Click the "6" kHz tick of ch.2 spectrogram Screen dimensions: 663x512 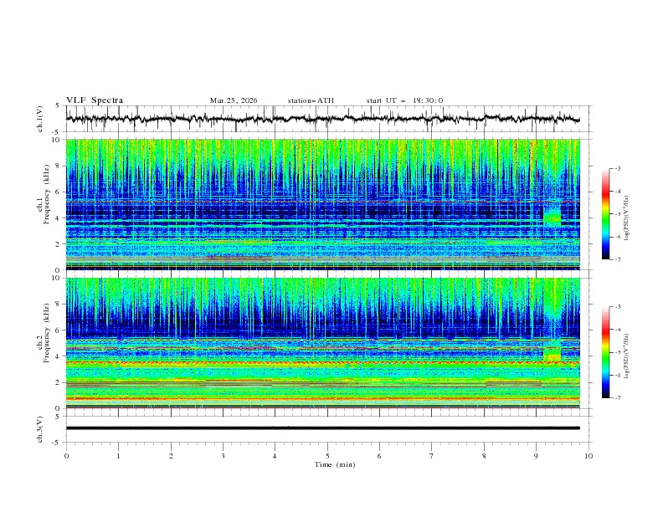click(x=59, y=330)
